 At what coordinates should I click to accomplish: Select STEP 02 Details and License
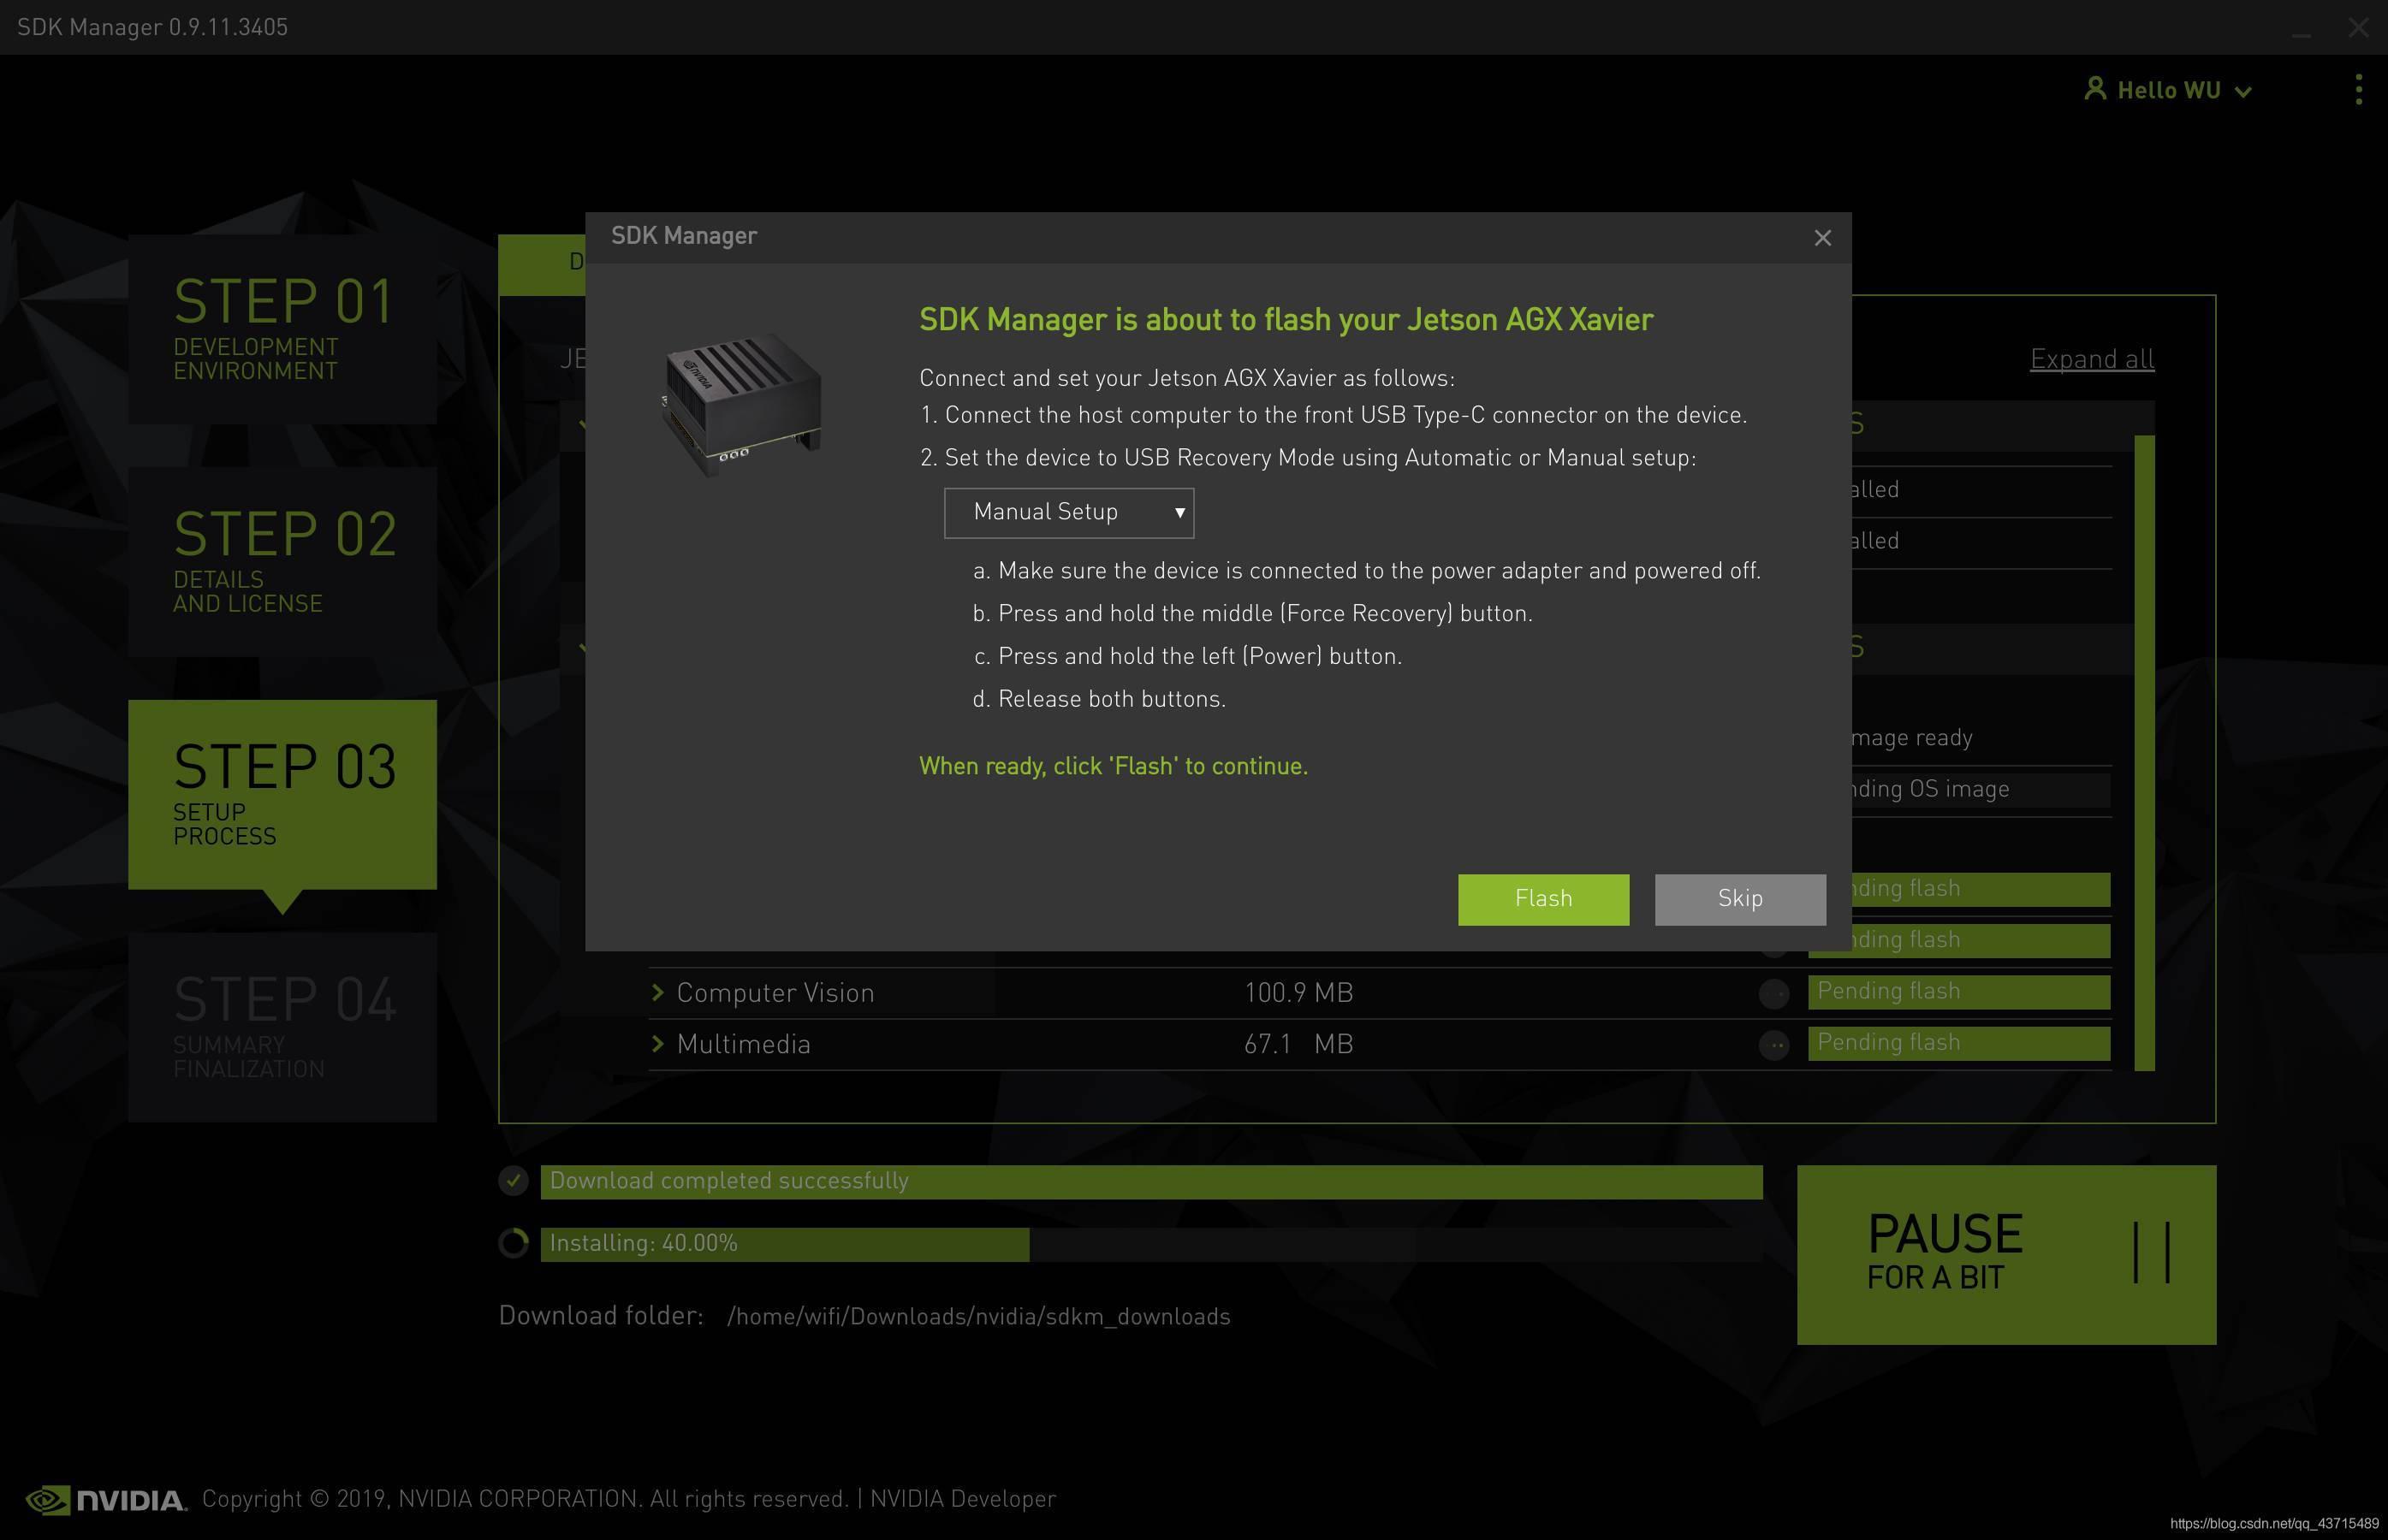coord(282,562)
